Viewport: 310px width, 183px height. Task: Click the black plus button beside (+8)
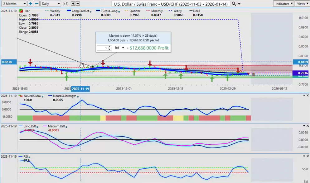point(73,4)
